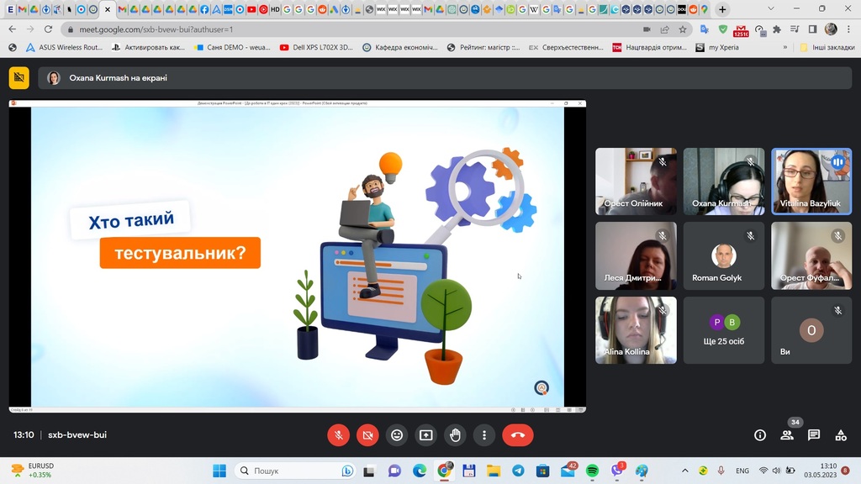Show hidden system tray icons
The image size is (861, 484).
click(x=685, y=471)
